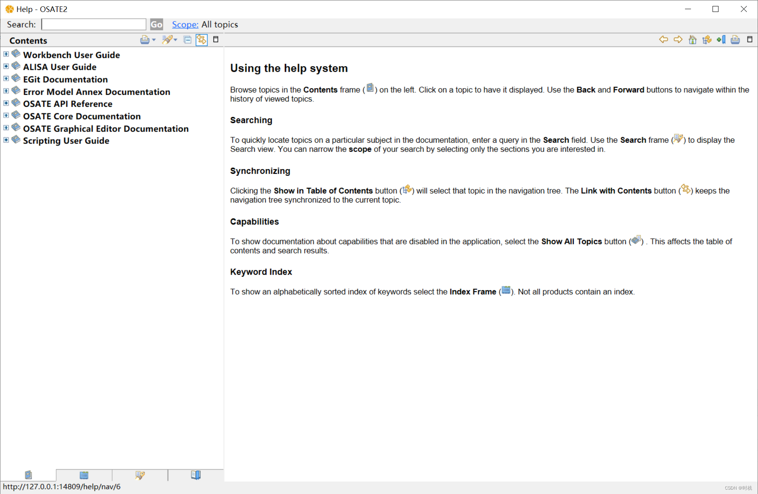Viewport: 758px width, 494px height.
Task: Open OSATE API Reference topic
Action: 68,104
